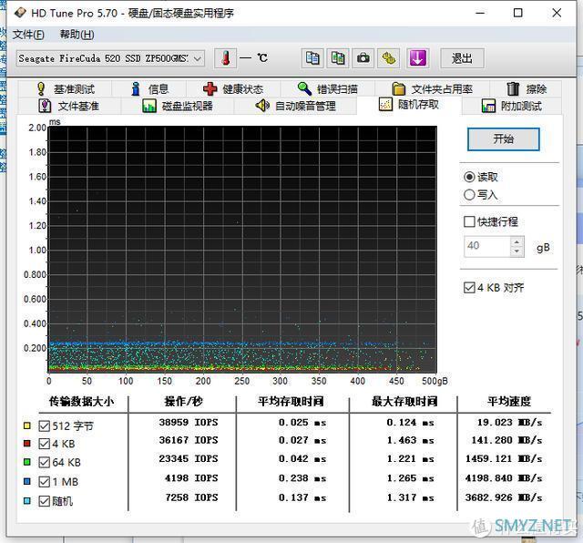
Task: Open the 健康状态 health tab
Action: click(x=233, y=88)
